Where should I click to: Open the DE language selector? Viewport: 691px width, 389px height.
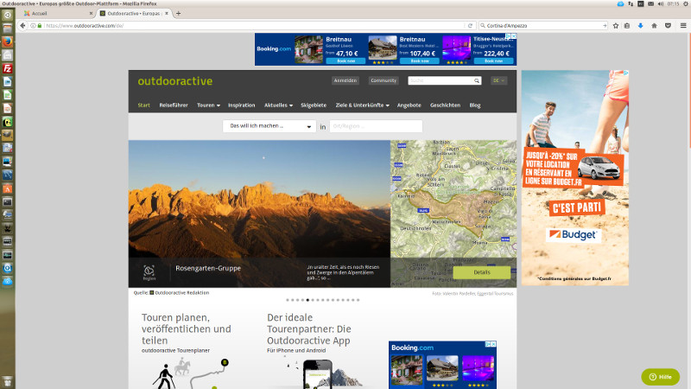tap(499, 80)
